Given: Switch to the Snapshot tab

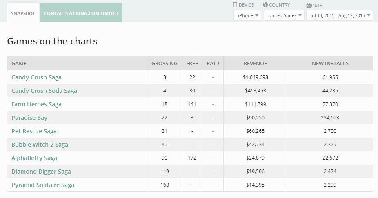Looking at the screenshot, I should (x=23, y=13).
